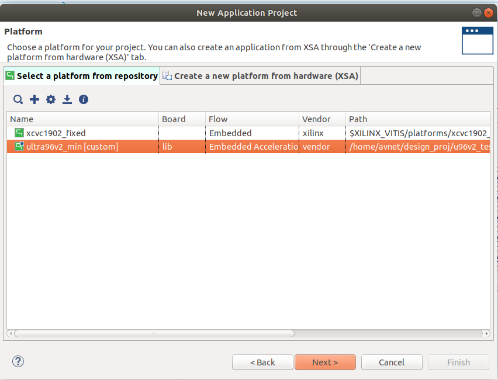Screen dimensions: 498x380
Task: Sort the table by Name column header
Action: pos(82,119)
